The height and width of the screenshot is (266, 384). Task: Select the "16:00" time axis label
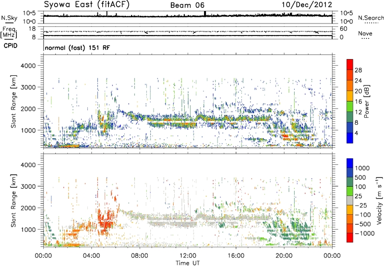pos(236,256)
